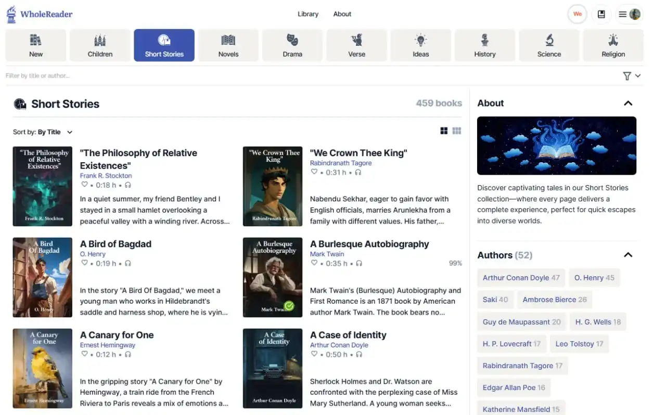
Task: Open the Novels category tab
Action: click(x=228, y=45)
